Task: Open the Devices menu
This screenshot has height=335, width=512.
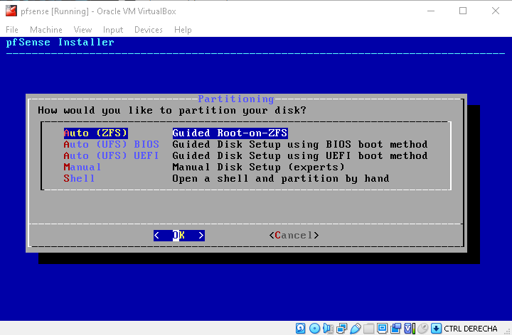Action: pos(148,30)
